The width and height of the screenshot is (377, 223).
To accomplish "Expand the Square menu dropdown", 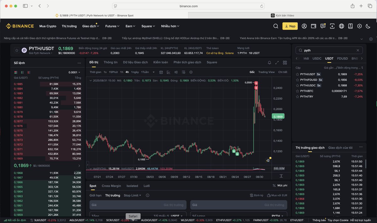I will coord(148,26).
